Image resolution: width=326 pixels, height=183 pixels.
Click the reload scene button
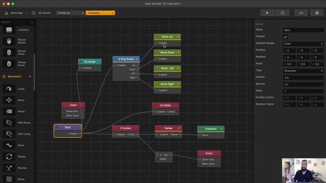[283, 13]
